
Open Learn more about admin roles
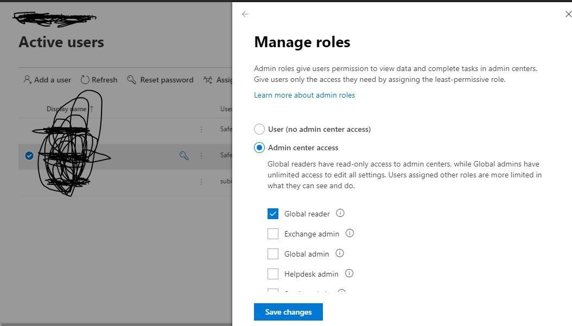304,95
